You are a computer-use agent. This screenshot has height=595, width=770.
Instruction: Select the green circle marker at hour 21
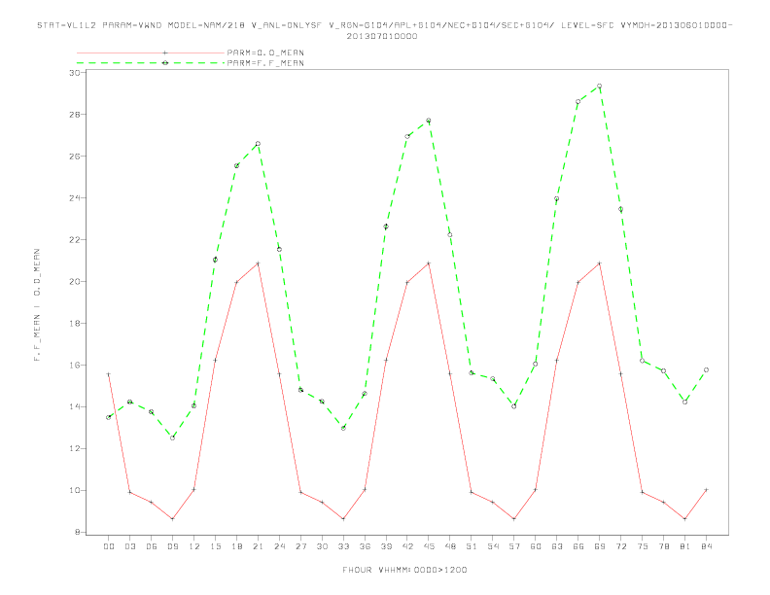pos(258,144)
